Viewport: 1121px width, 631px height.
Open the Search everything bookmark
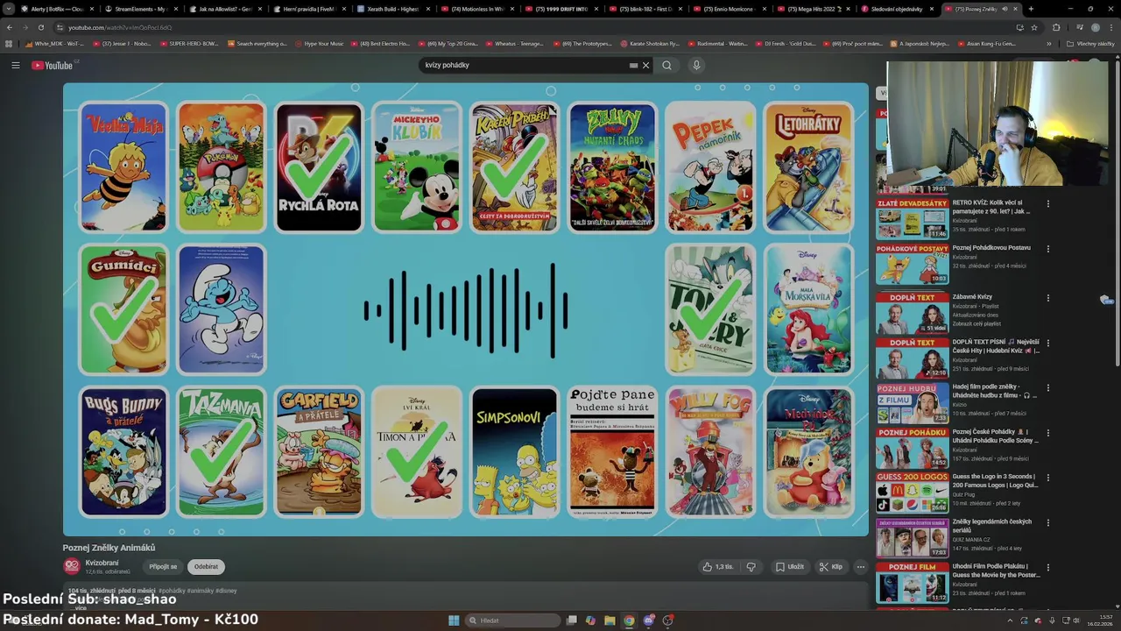257,43
